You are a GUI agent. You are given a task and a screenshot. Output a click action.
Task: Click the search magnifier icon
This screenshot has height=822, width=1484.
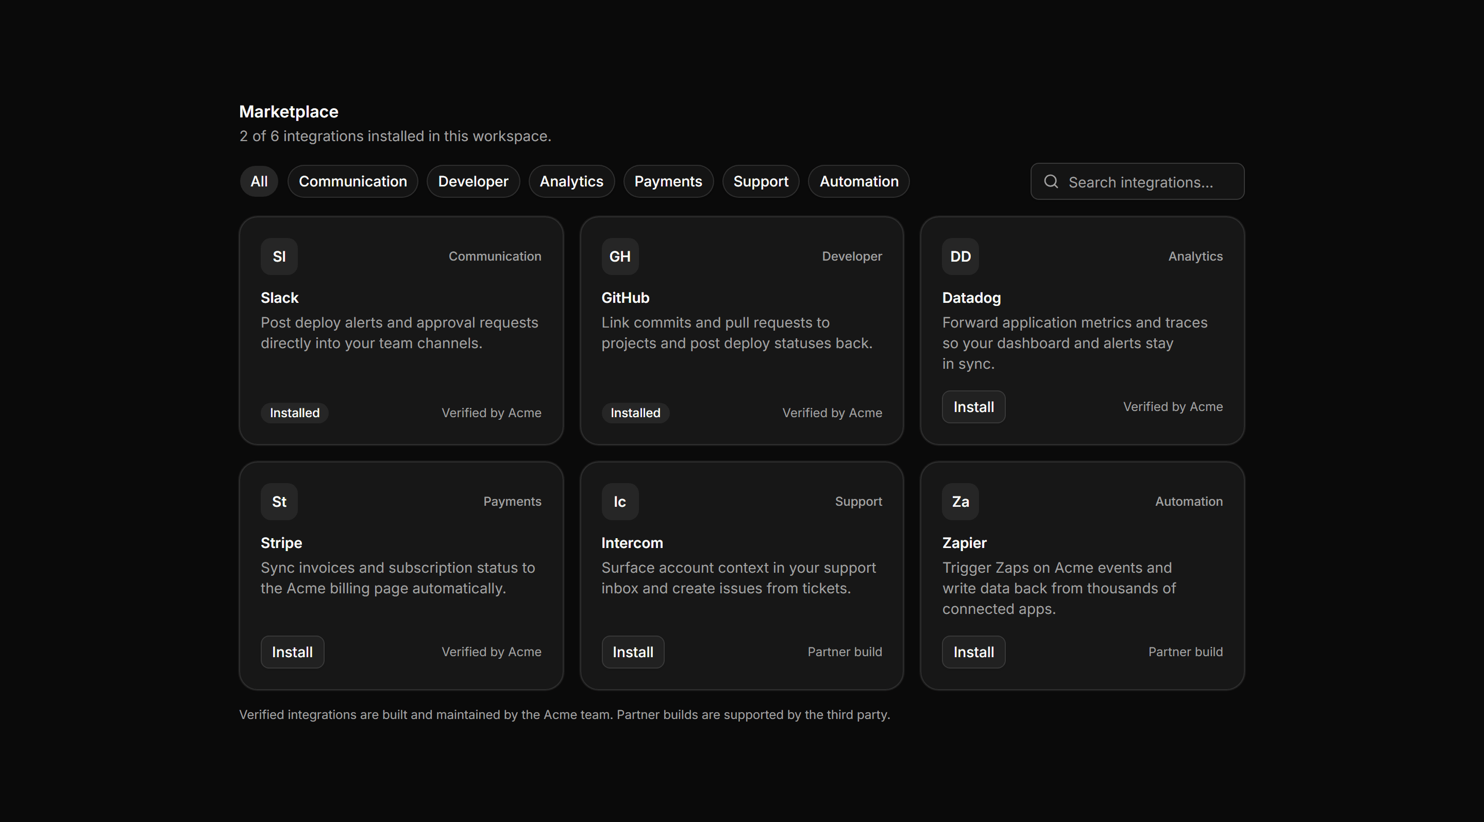pos(1051,181)
